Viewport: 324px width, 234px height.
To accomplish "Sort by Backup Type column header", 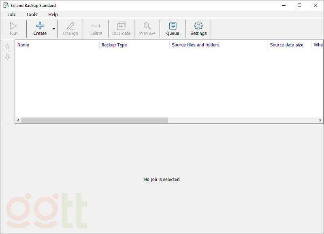I will pos(134,45).
